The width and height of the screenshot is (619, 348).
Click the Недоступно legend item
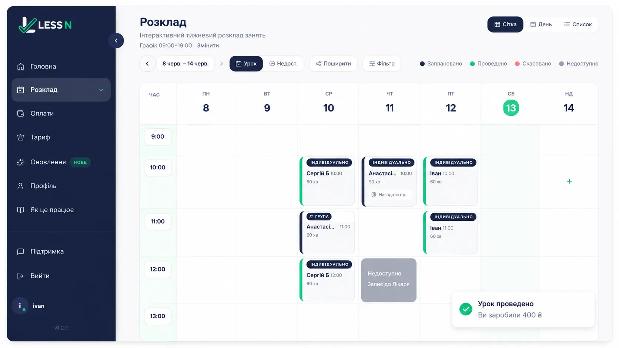(579, 64)
